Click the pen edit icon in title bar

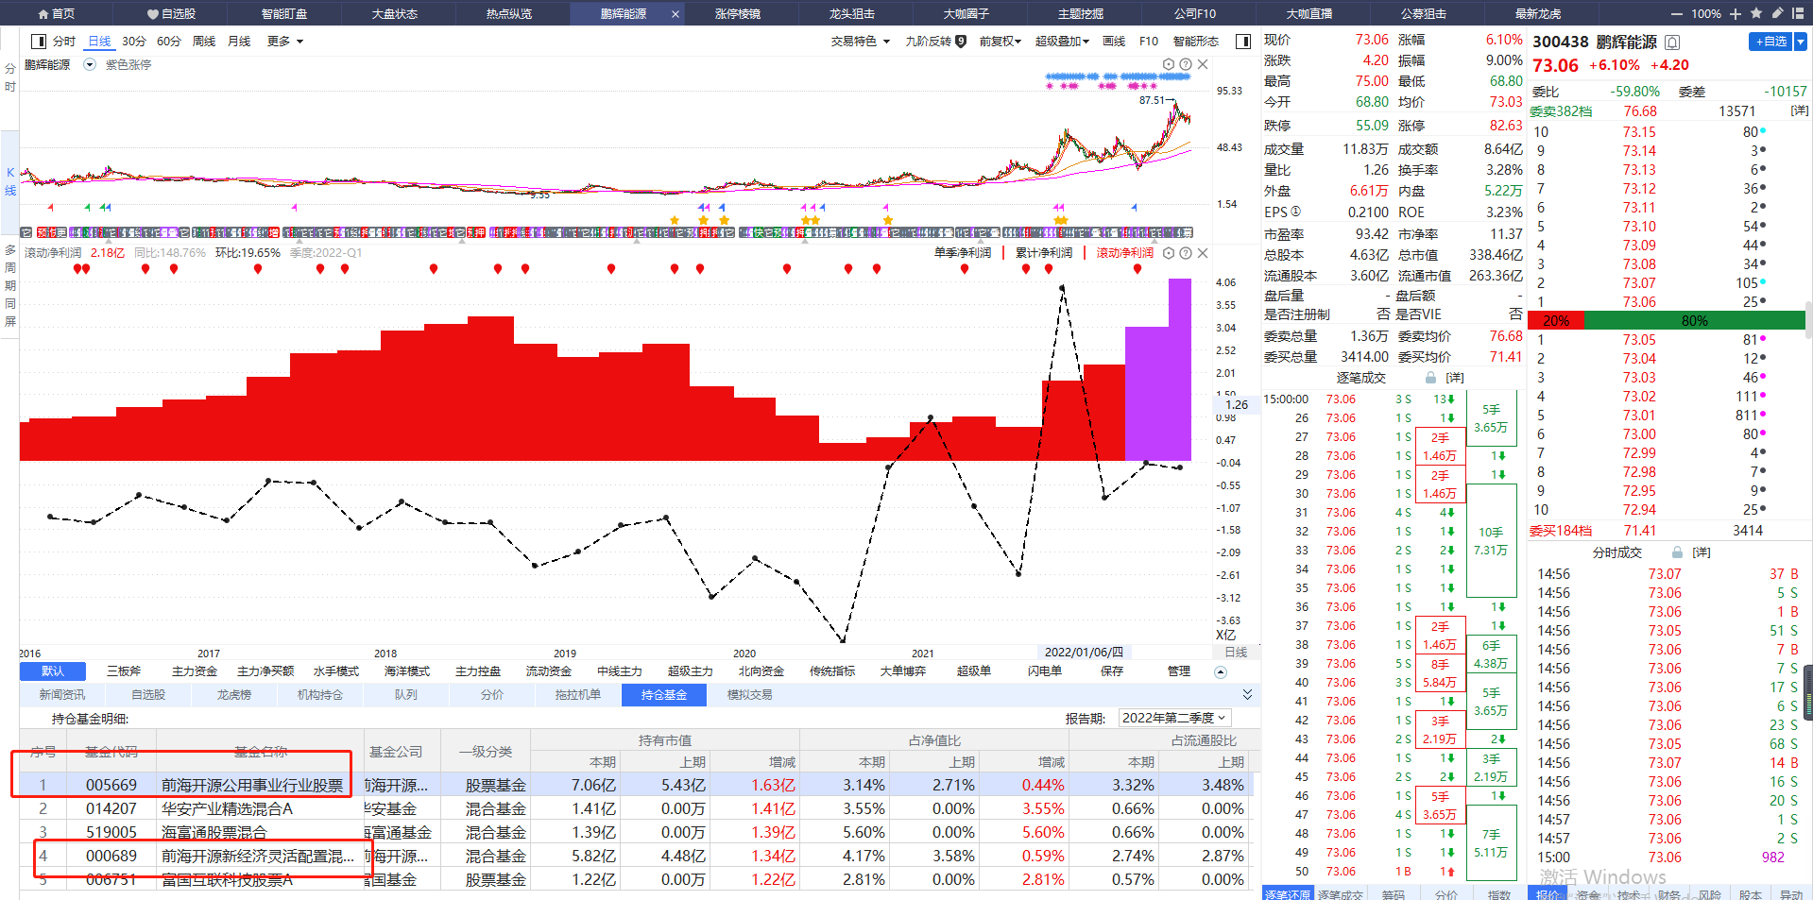(x=1777, y=13)
